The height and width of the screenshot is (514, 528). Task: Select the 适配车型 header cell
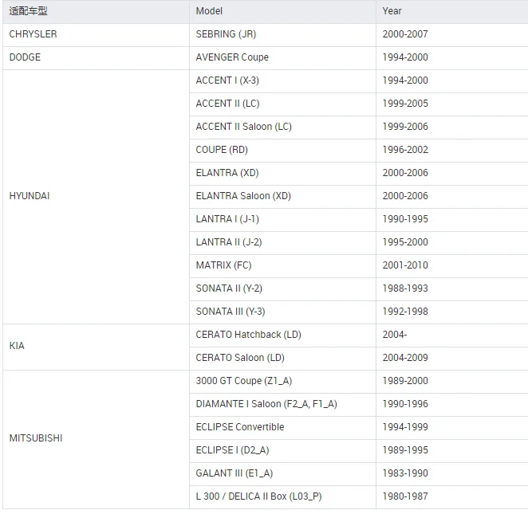pyautogui.click(x=96, y=11)
